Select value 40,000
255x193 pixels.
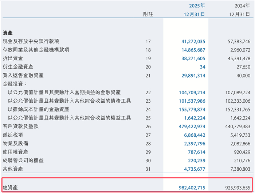tap(243, 76)
